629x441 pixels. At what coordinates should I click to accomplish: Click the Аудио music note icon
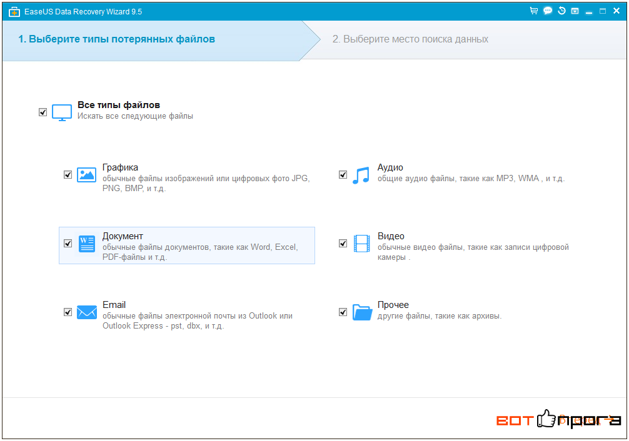(x=361, y=175)
